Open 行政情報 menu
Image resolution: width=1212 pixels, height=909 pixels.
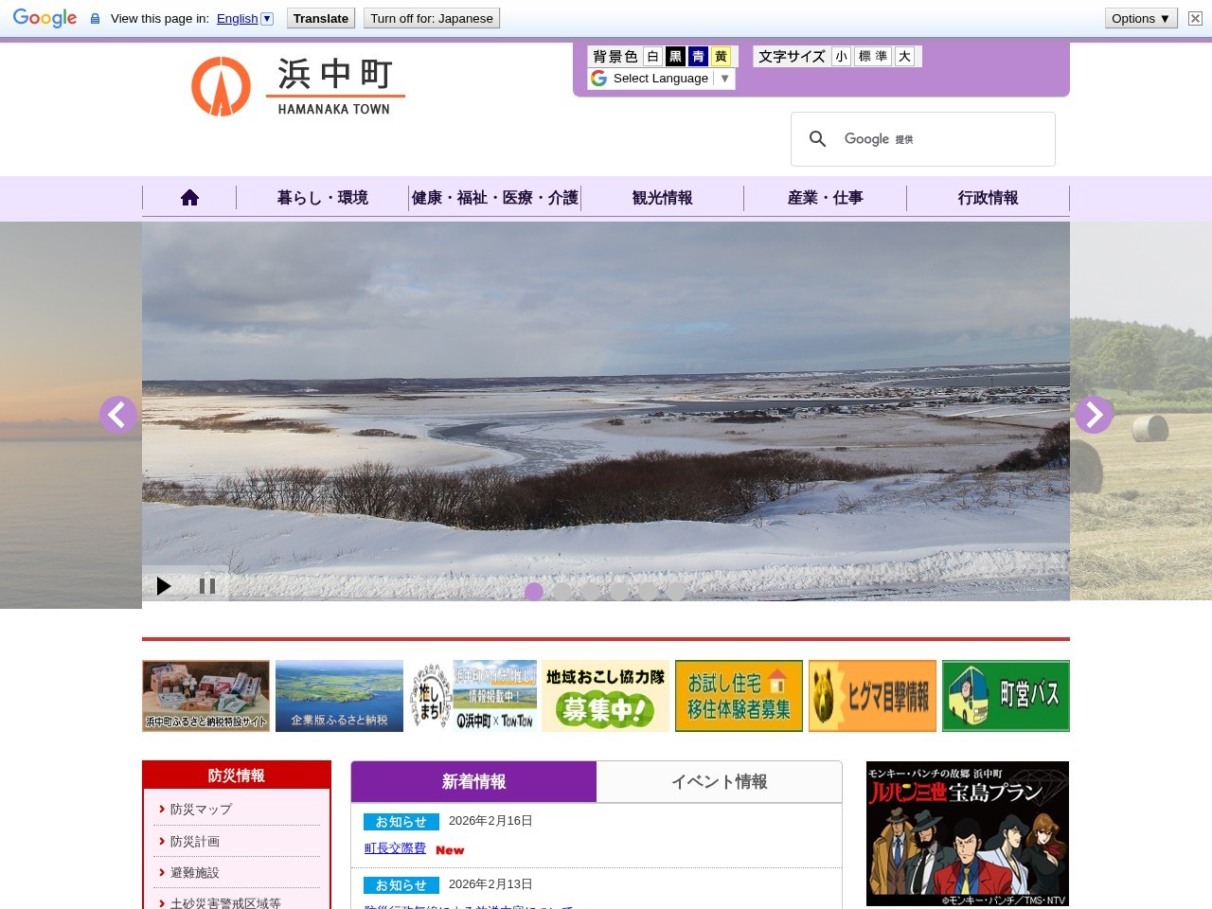pyautogui.click(x=989, y=198)
